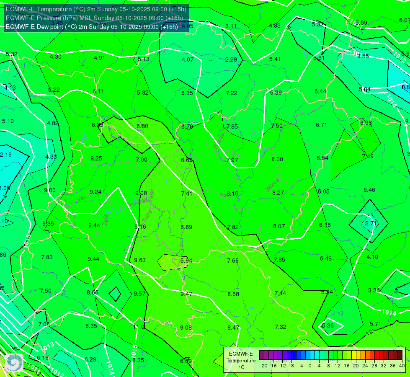Click the temperature value 7.49
Image resolution: width=410 pixels, height=377 pixels.
pos(368,156)
